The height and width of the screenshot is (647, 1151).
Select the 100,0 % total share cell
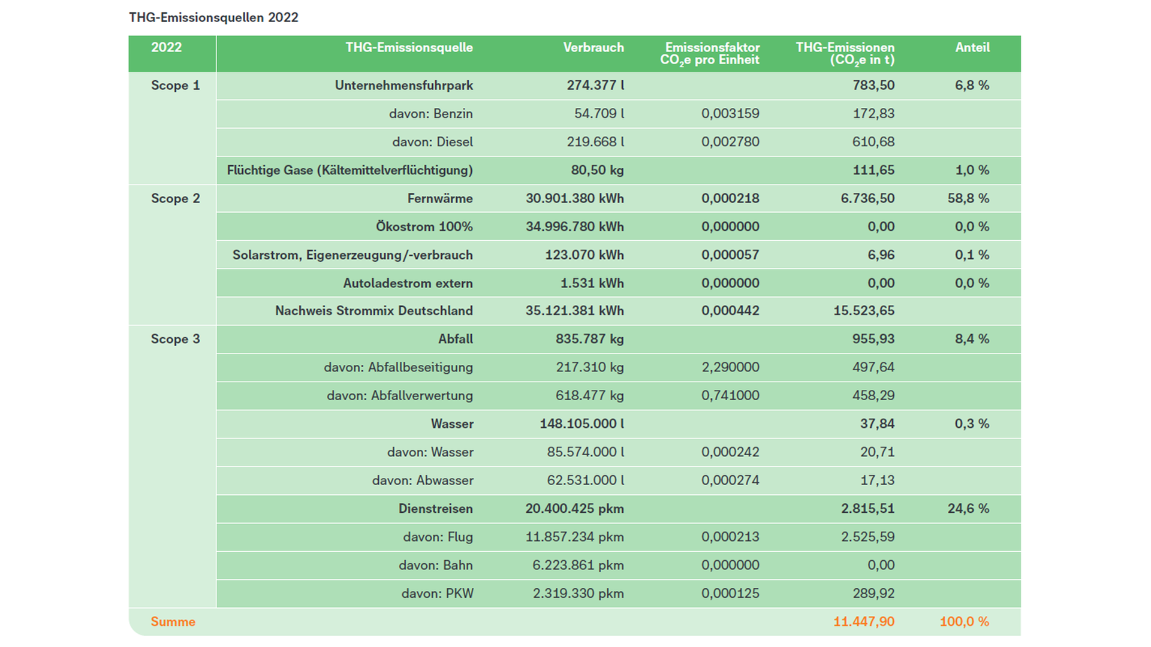(x=964, y=622)
